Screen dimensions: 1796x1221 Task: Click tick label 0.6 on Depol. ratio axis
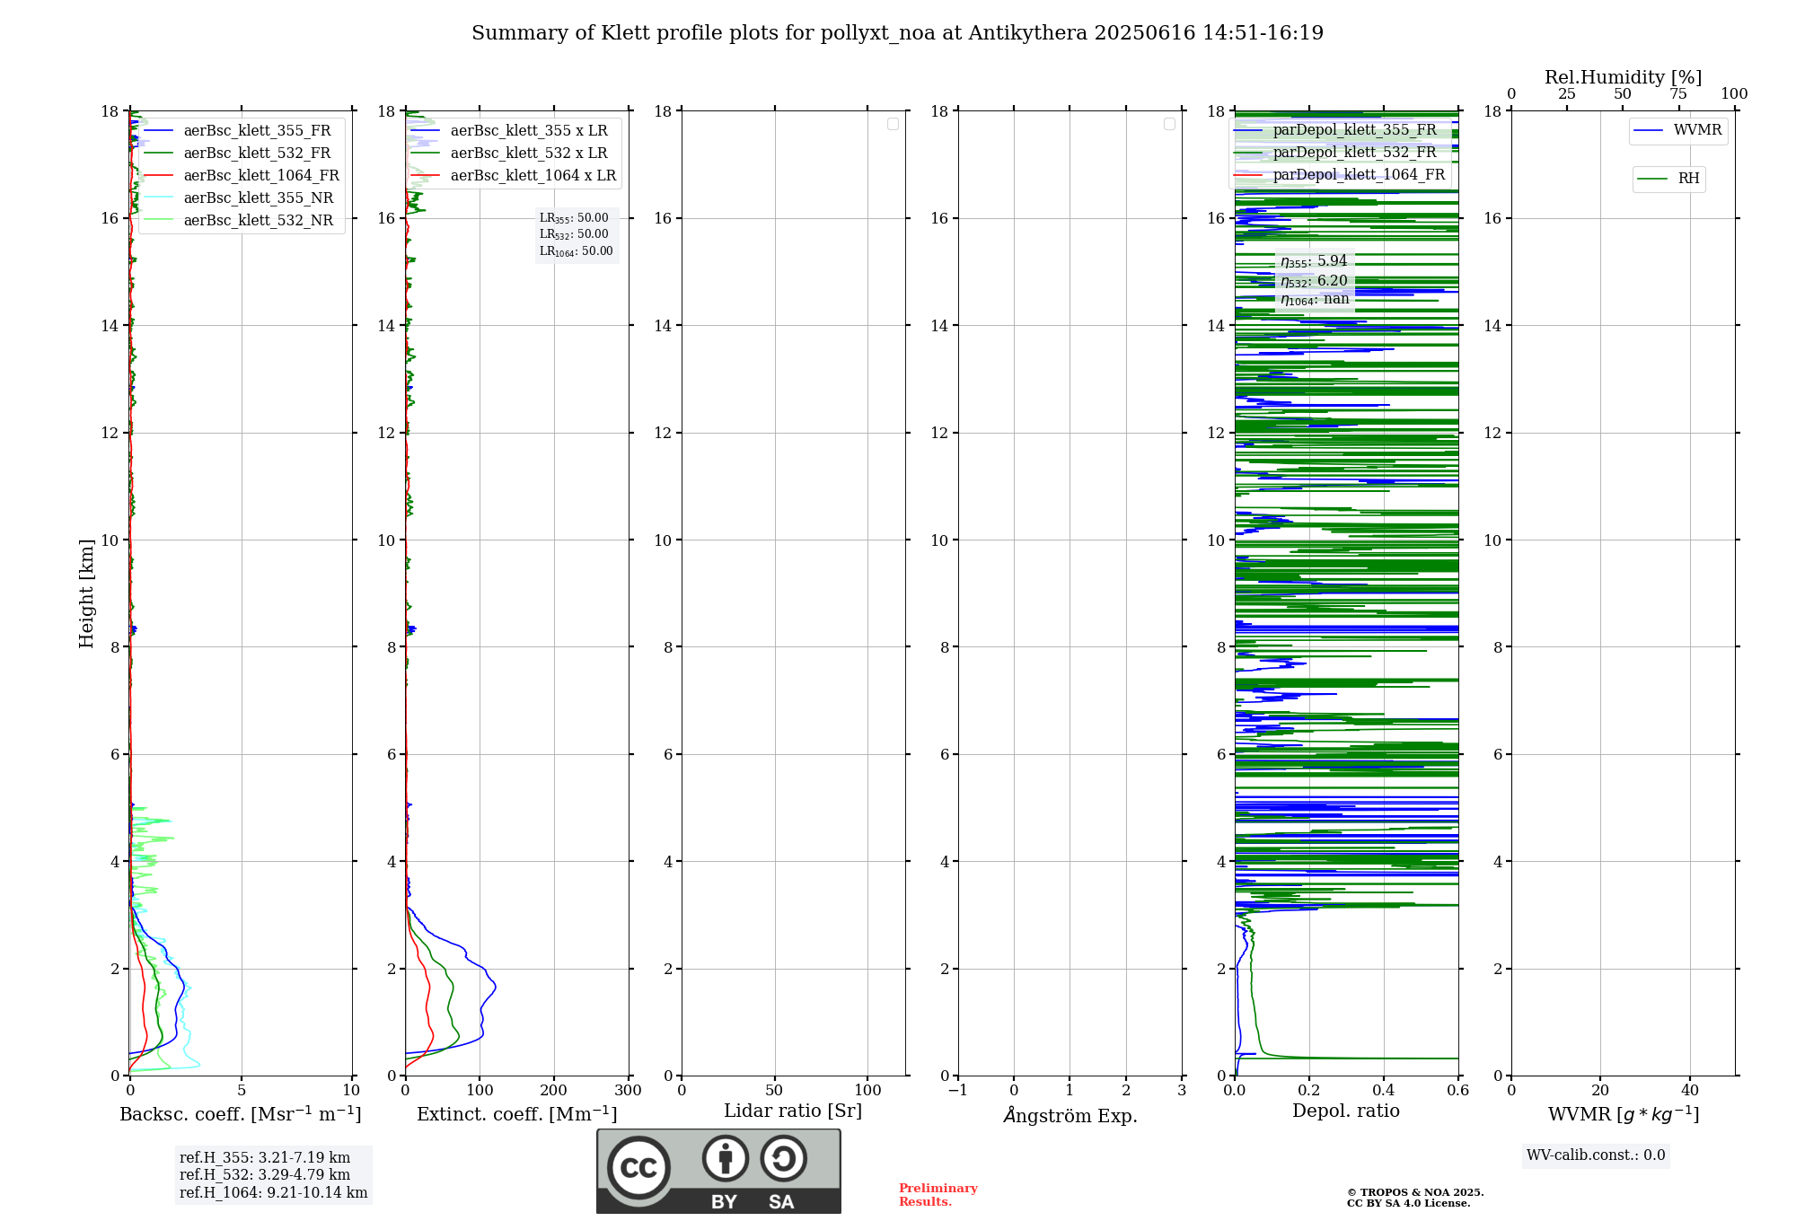1458,1091
